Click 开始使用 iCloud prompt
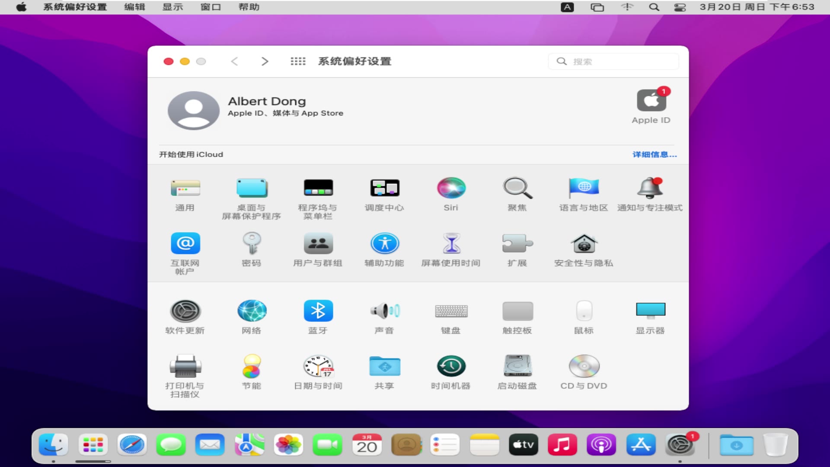 click(192, 154)
